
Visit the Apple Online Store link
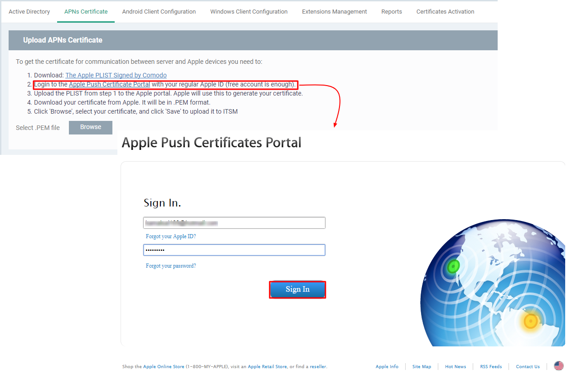(164, 367)
